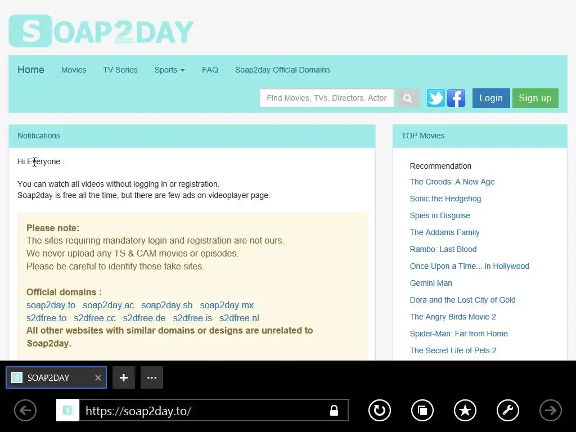576x432 pixels.
Task: Click the 'Please note:' heading text
Action: pos(53,228)
